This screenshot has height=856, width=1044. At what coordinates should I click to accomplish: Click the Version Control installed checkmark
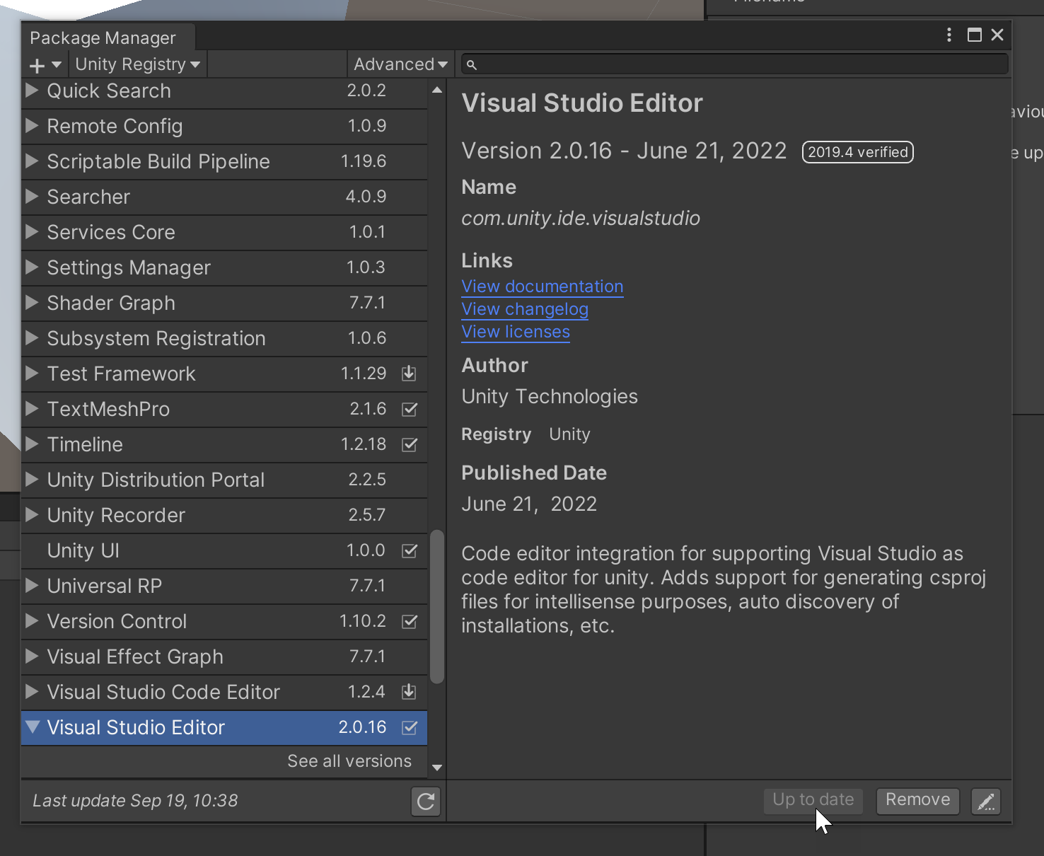pyautogui.click(x=410, y=621)
